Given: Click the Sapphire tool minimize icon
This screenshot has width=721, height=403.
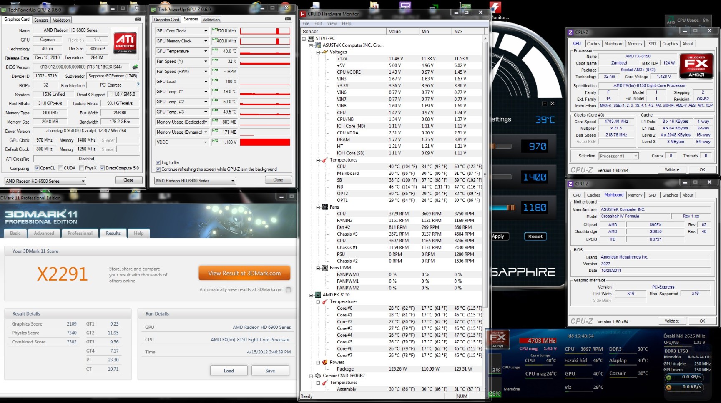Looking at the screenshot, I should (545, 104).
